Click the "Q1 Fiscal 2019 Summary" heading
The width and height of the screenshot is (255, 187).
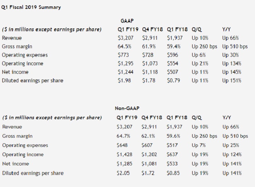(31, 7)
